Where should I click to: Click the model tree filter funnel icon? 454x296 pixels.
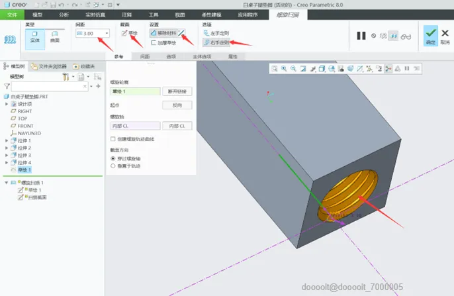click(7, 86)
